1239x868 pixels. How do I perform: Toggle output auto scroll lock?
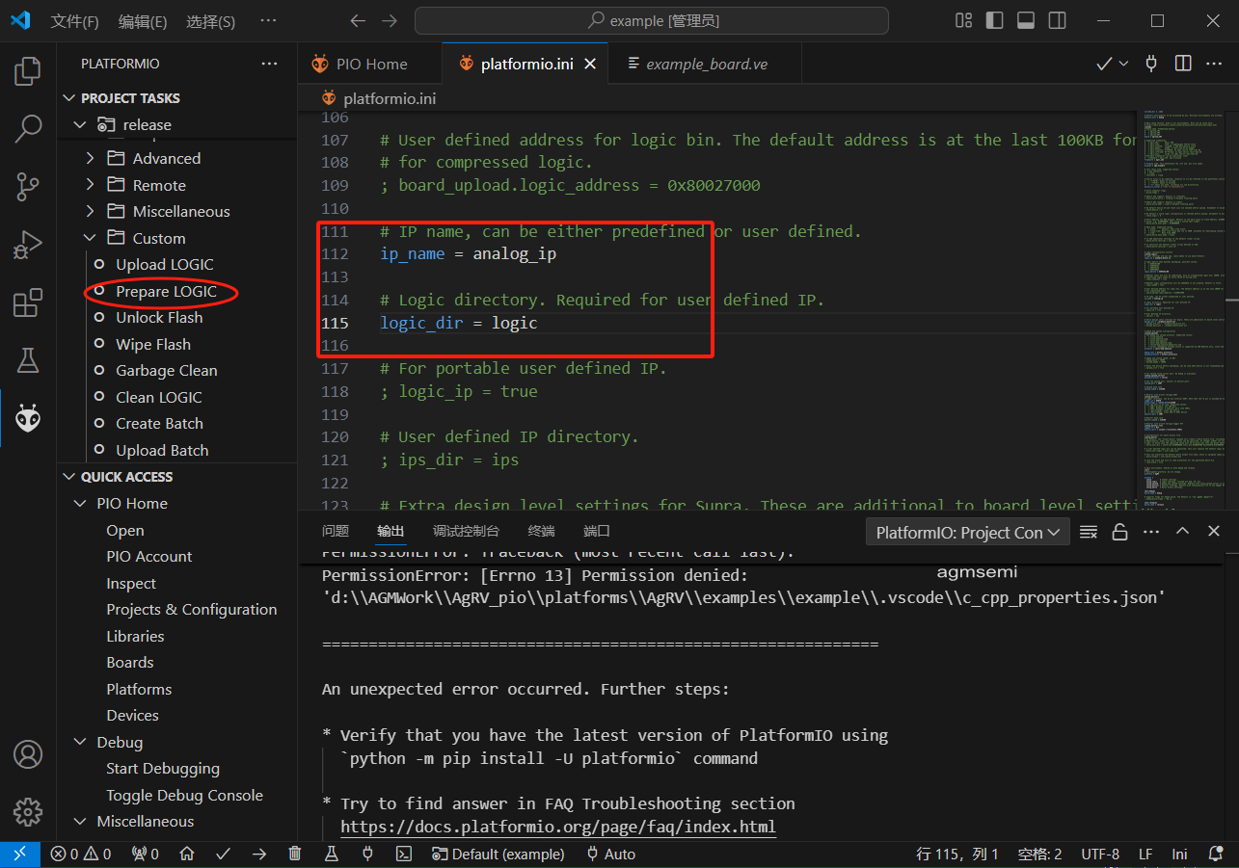click(1119, 532)
